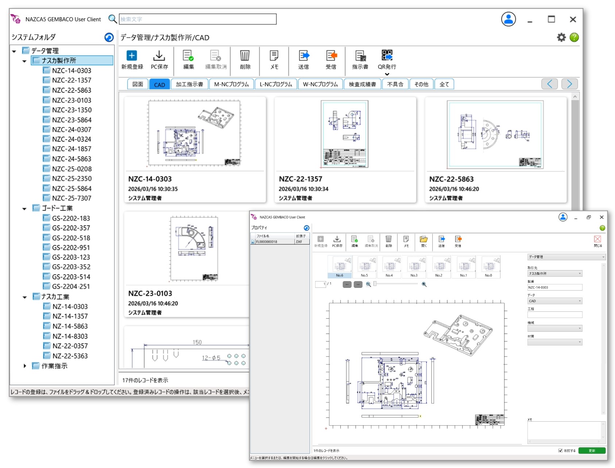Image resolution: width=615 pixels, height=468 pixels.
Task: Toggle 改訂する checkbox
Action: click(560, 450)
